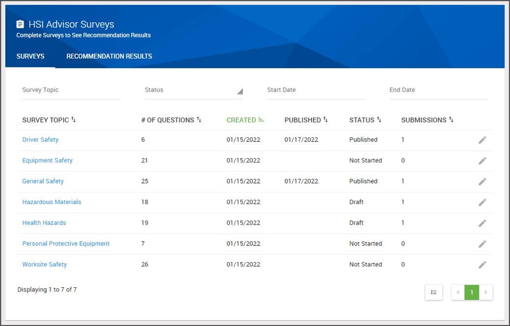The image size is (510, 326).
Task: Open the rows-per-page list button
Action: [433, 292]
